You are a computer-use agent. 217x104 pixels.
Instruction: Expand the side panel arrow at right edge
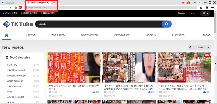point(215,63)
